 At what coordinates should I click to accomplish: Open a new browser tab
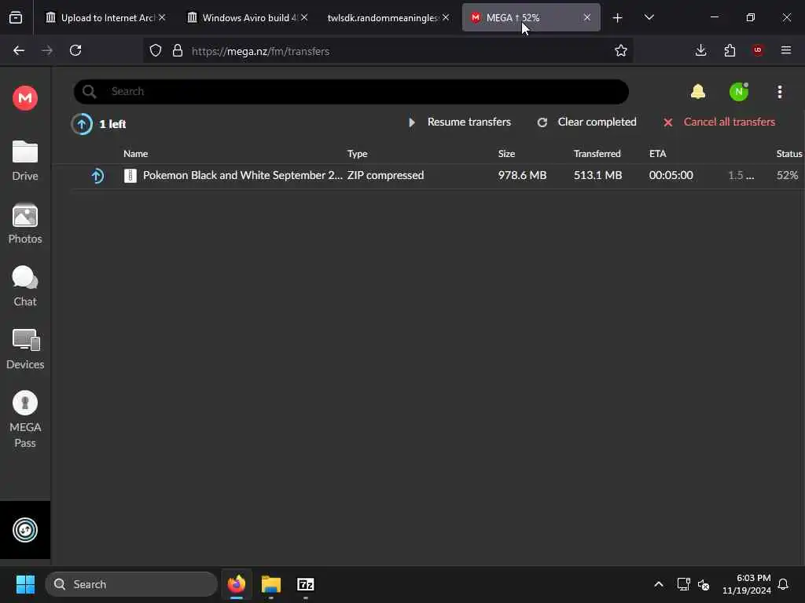[x=618, y=18]
